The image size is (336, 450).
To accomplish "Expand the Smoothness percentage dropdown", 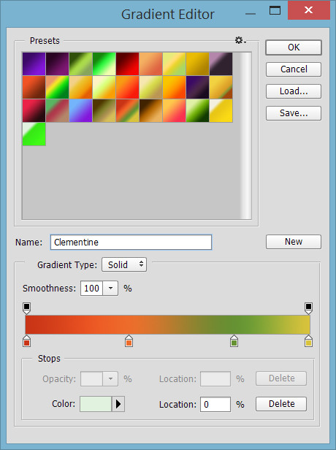I will pos(110,288).
